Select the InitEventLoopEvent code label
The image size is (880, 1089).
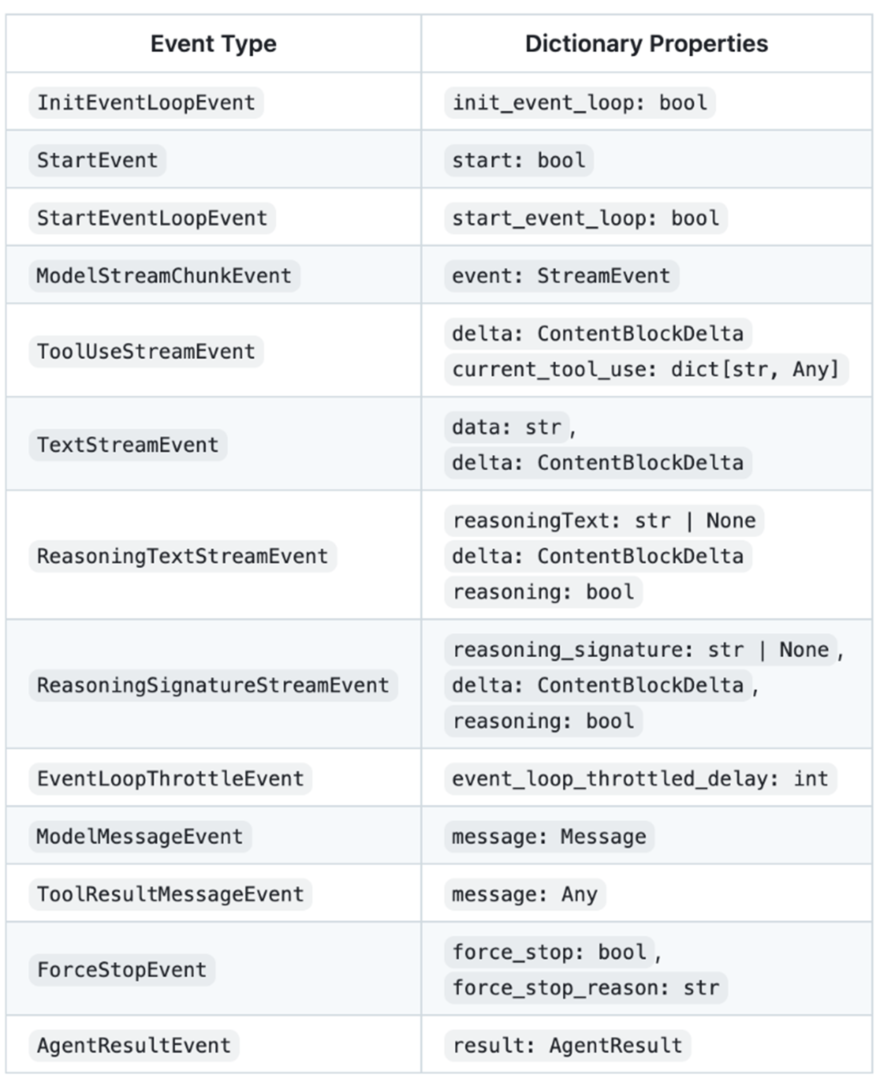click(x=146, y=103)
